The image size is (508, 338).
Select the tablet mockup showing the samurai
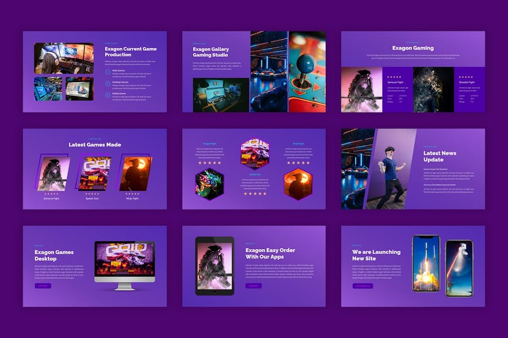[x=214, y=266]
